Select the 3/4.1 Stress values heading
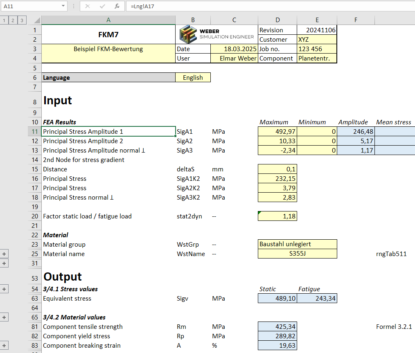Viewport: 415px width, 353px height. [x=70, y=289]
